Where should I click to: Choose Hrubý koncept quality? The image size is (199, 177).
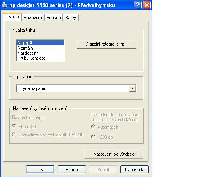[x=40, y=58]
